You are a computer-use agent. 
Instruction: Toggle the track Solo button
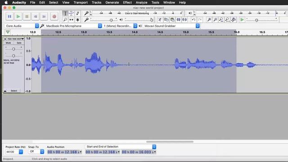(19, 43)
